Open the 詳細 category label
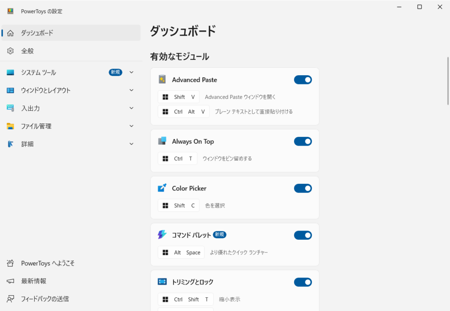Viewport: 450px width, 311px height. 27,144
